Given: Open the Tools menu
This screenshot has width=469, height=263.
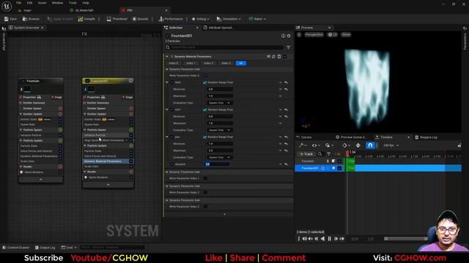Looking at the screenshot, I should click(73, 3).
